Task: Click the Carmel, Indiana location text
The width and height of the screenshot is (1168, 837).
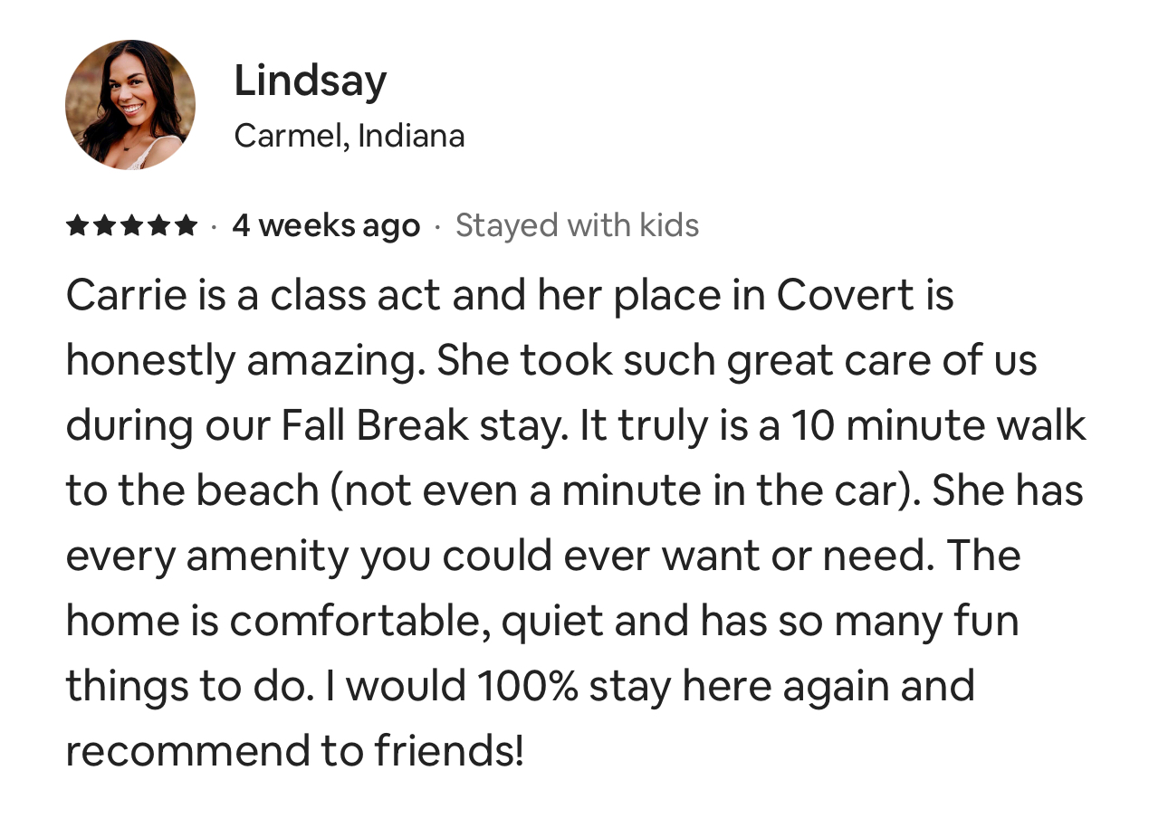Action: (x=349, y=136)
